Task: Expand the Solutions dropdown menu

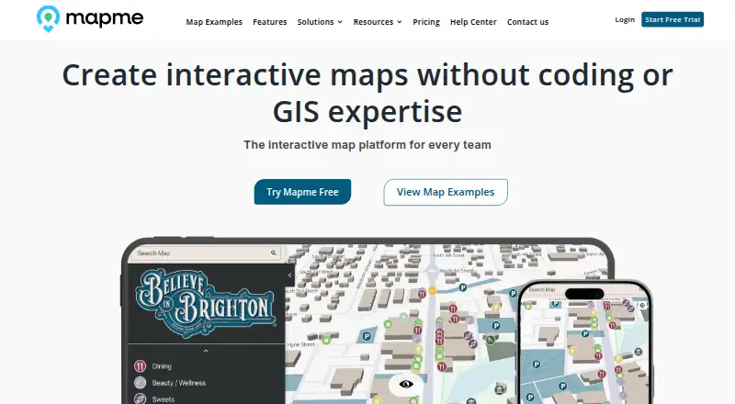Action: 320,22
